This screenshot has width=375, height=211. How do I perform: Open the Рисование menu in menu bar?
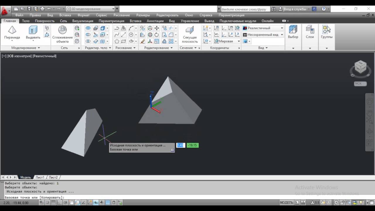[x=122, y=15]
